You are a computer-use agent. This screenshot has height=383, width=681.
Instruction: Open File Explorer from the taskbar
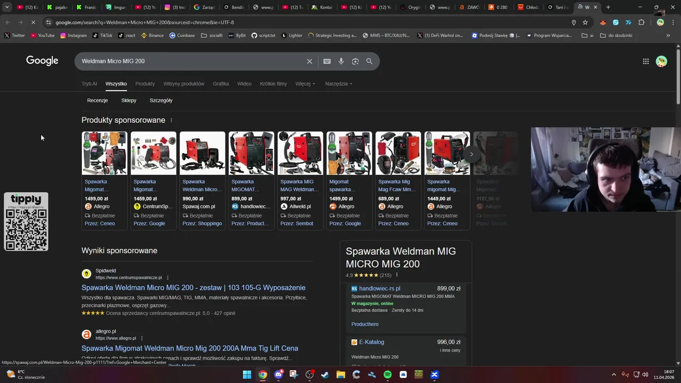(x=341, y=374)
